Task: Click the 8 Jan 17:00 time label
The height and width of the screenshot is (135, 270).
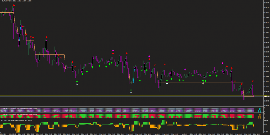Action: coord(49,134)
